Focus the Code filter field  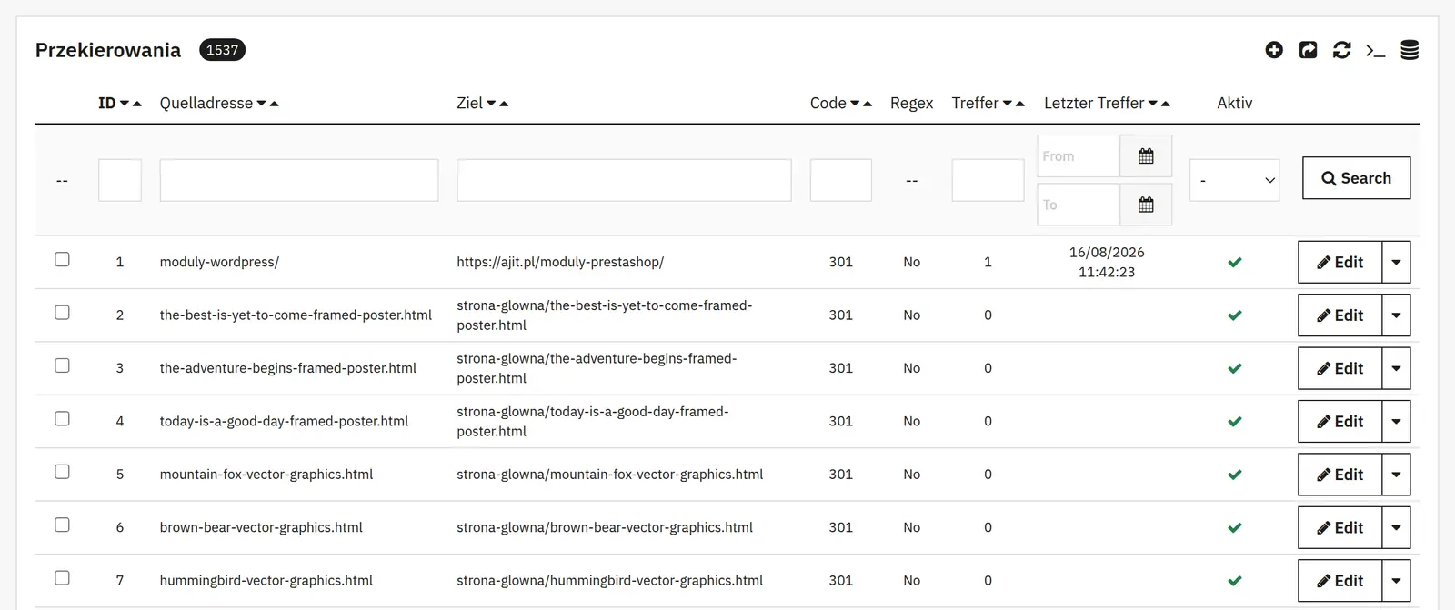pos(841,180)
